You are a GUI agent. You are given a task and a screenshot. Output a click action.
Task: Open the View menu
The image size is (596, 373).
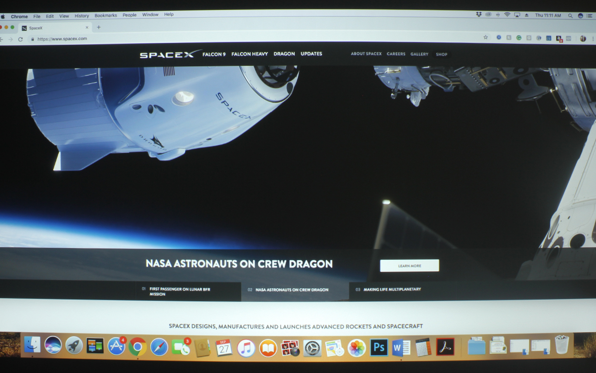(64, 16)
